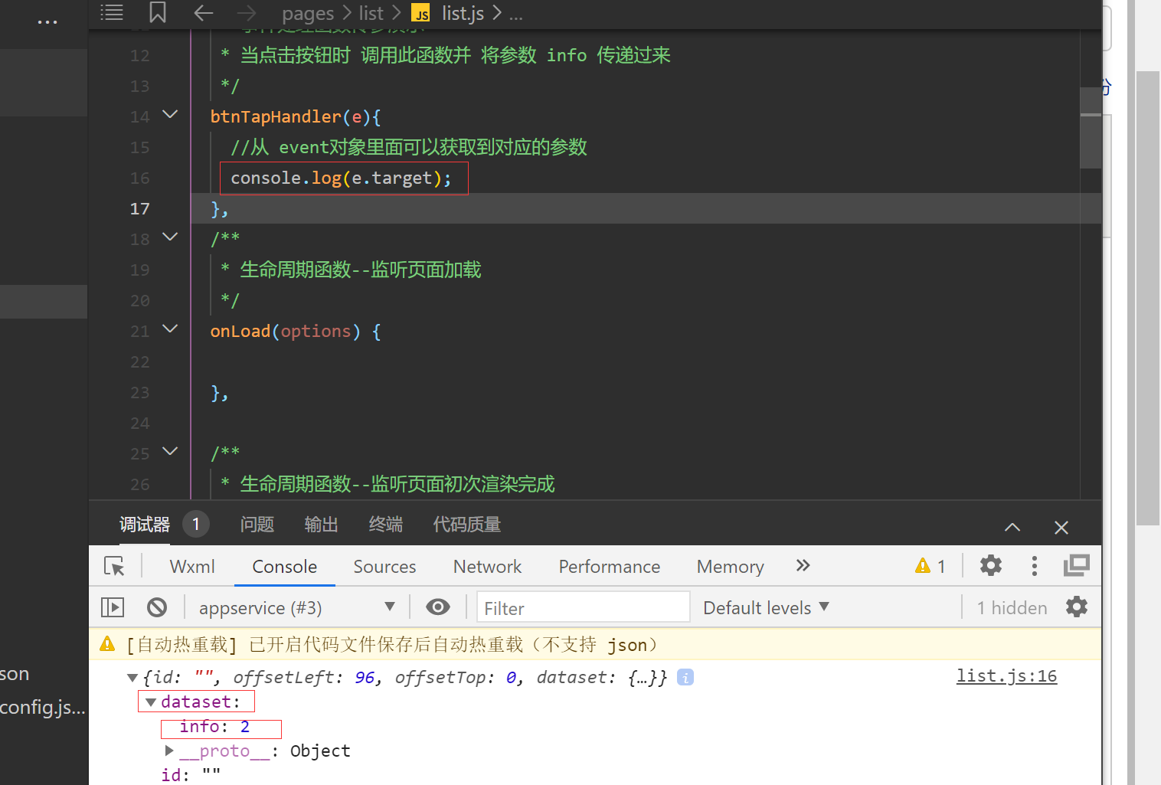Click the console Filter input field
1161x785 pixels.
(x=582, y=607)
